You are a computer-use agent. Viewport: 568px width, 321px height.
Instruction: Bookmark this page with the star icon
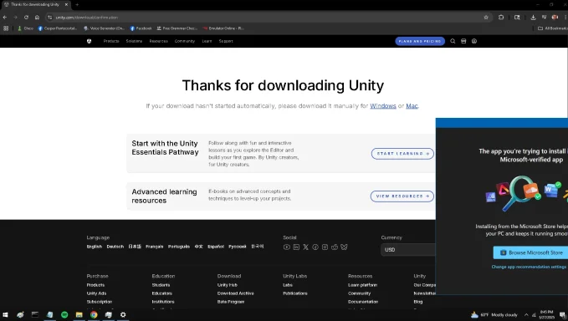tap(486, 18)
